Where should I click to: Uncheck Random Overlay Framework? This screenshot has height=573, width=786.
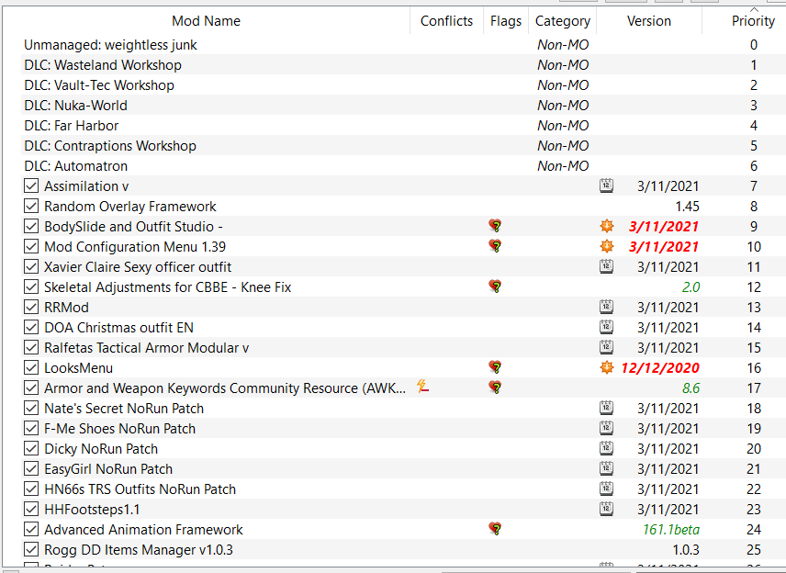click(31, 206)
